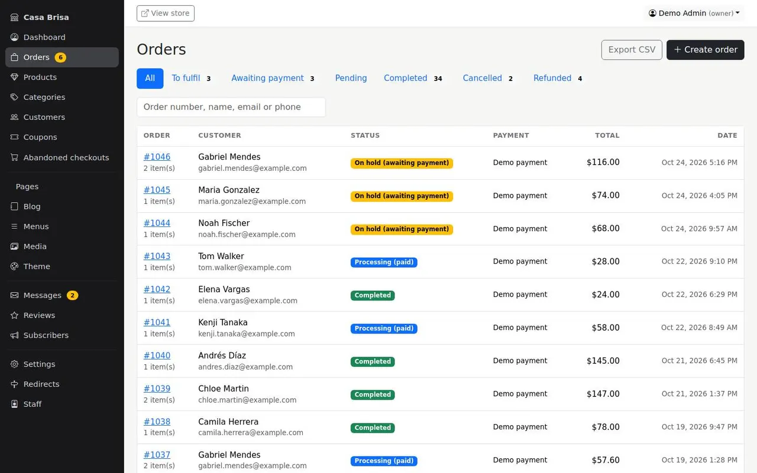Click the Customers people icon
Image resolution: width=757 pixels, height=473 pixels.
click(14, 117)
